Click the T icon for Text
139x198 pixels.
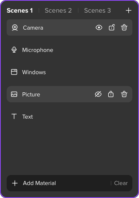click(14, 116)
